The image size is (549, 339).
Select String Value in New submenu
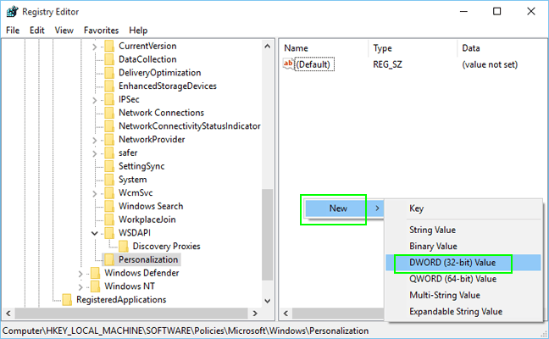pyautogui.click(x=433, y=230)
